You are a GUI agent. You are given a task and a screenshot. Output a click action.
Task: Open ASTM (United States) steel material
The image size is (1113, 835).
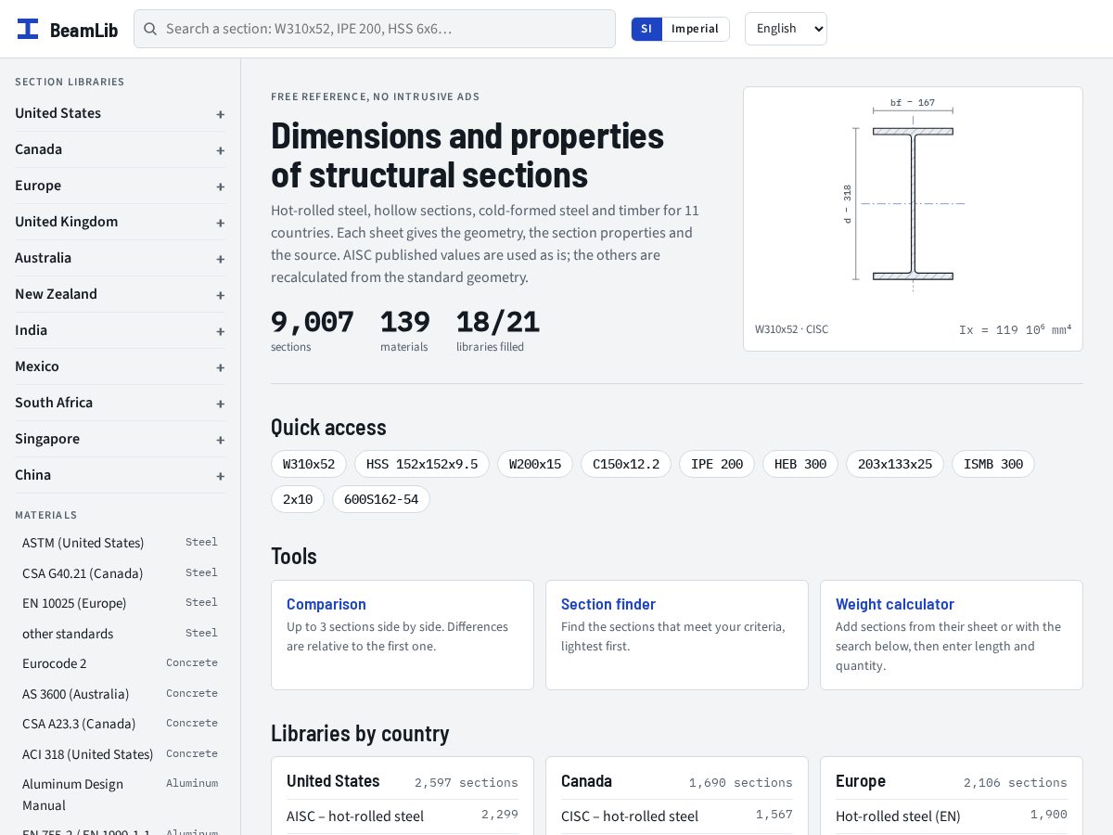121,543
